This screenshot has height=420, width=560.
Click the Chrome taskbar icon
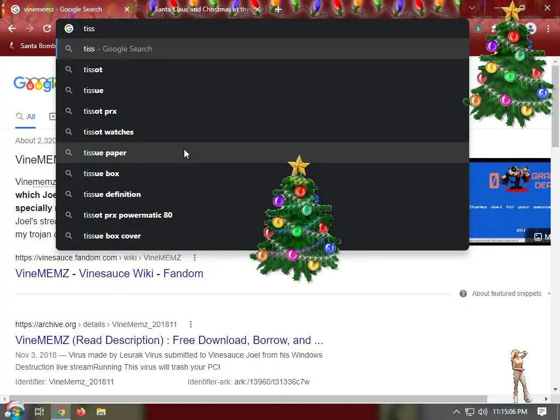point(61,412)
